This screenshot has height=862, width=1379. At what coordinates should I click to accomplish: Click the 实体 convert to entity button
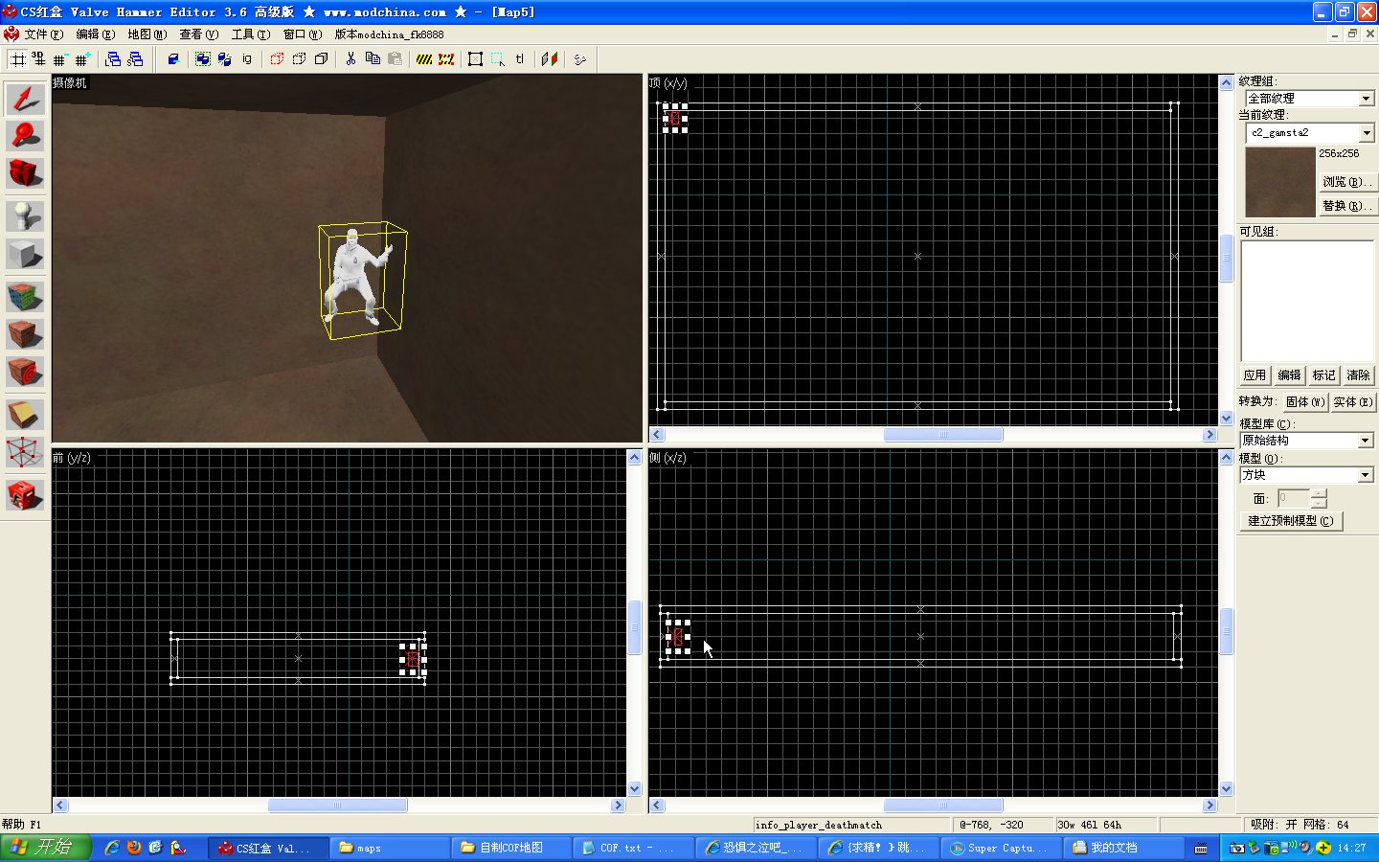click(1352, 402)
